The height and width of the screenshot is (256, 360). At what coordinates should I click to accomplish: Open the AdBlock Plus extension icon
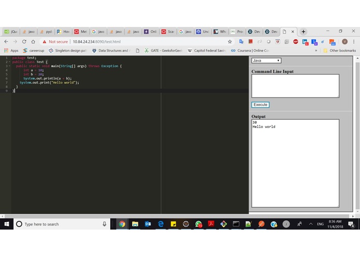click(296, 41)
